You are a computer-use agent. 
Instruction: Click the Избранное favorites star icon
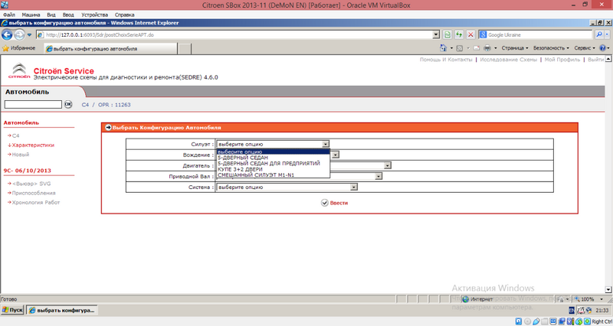pyautogui.click(x=7, y=47)
